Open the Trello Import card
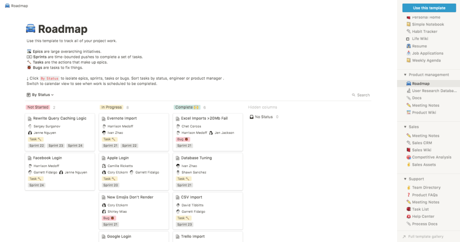The width and height of the screenshot is (460, 242). [x=208, y=237]
